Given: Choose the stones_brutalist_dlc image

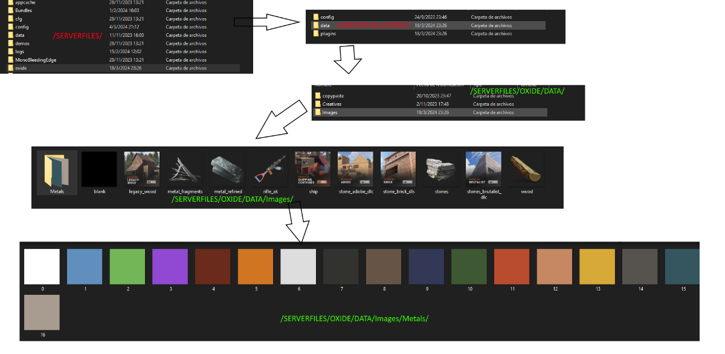Looking at the screenshot, I should pyautogui.click(x=483, y=169).
